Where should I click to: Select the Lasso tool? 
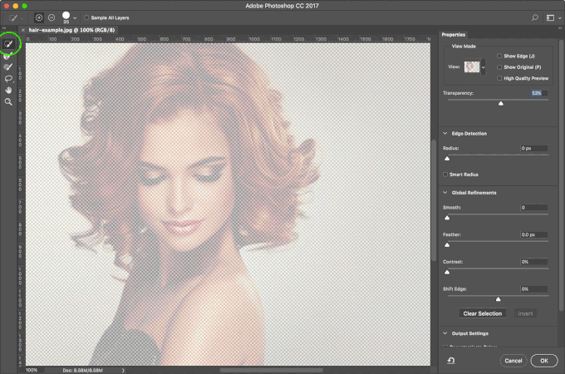(9, 79)
